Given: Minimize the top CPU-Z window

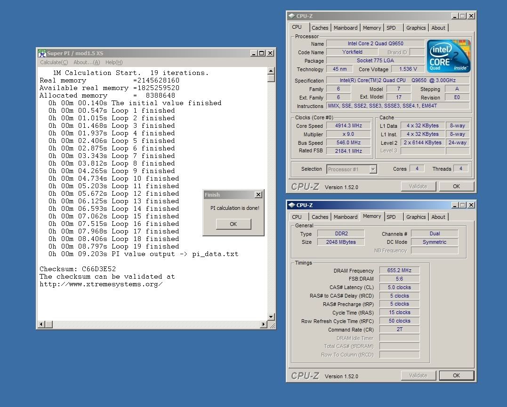Looking at the screenshot, I should 455,16.
